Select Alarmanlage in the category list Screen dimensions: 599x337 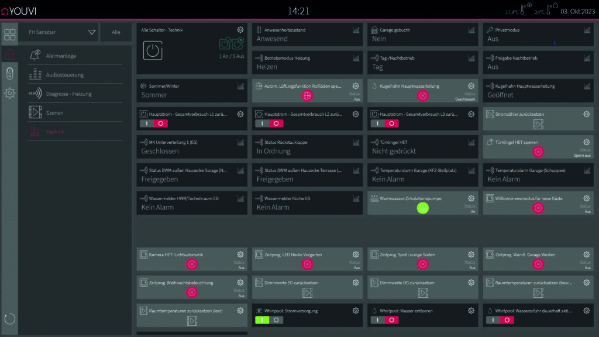click(x=61, y=56)
